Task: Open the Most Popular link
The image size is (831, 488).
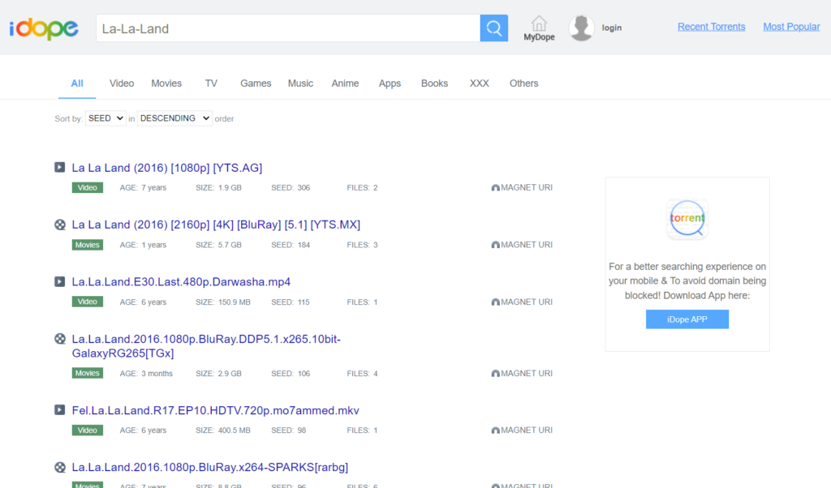Action: [791, 27]
